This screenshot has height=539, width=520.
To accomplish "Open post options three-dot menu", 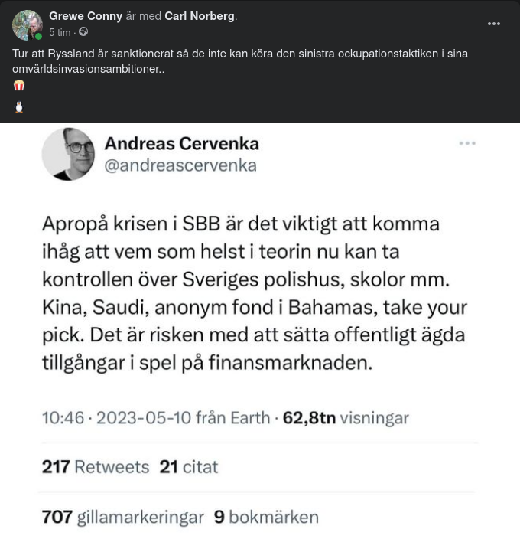I will click(x=494, y=24).
